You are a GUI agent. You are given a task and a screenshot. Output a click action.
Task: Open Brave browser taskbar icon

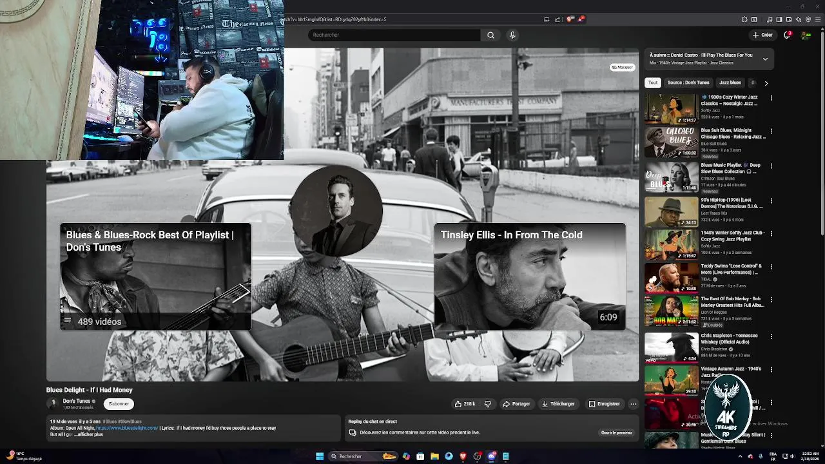pyautogui.click(x=463, y=456)
